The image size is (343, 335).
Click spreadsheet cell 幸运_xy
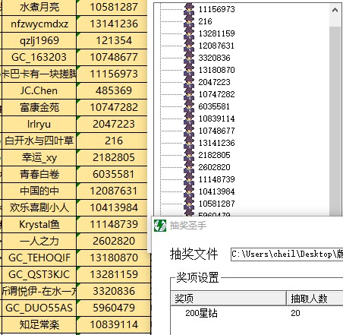(x=39, y=157)
